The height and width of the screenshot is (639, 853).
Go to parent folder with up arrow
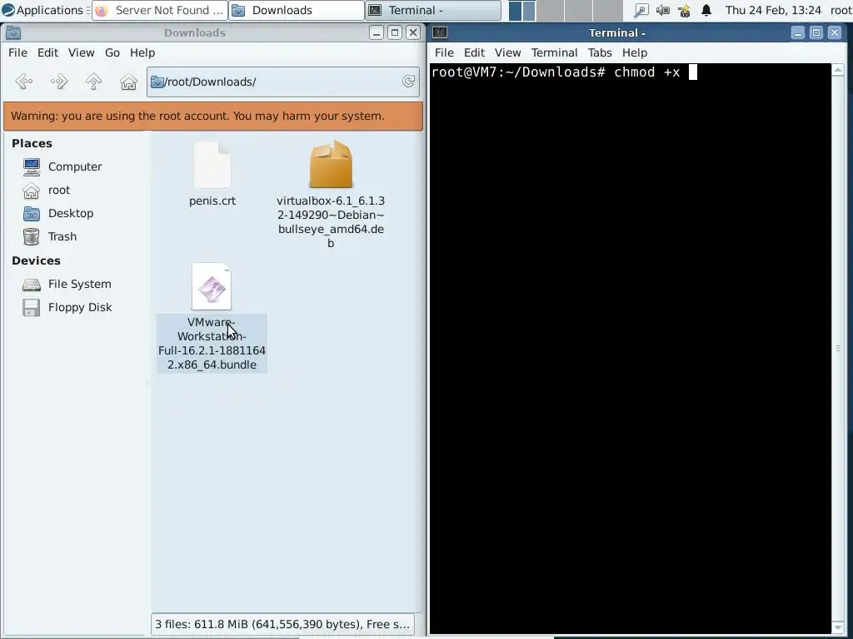93,82
